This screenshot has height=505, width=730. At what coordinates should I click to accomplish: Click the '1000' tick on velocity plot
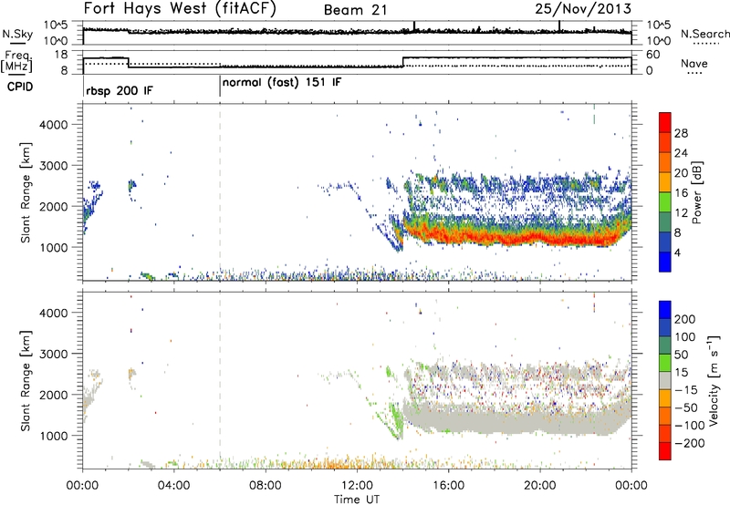coord(54,435)
